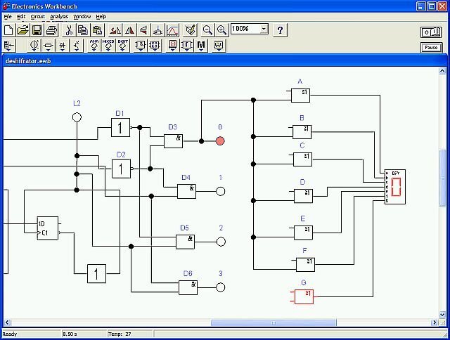Expand the 100% zoom level dropdown
Screen dimensions: 450x340
point(264,29)
